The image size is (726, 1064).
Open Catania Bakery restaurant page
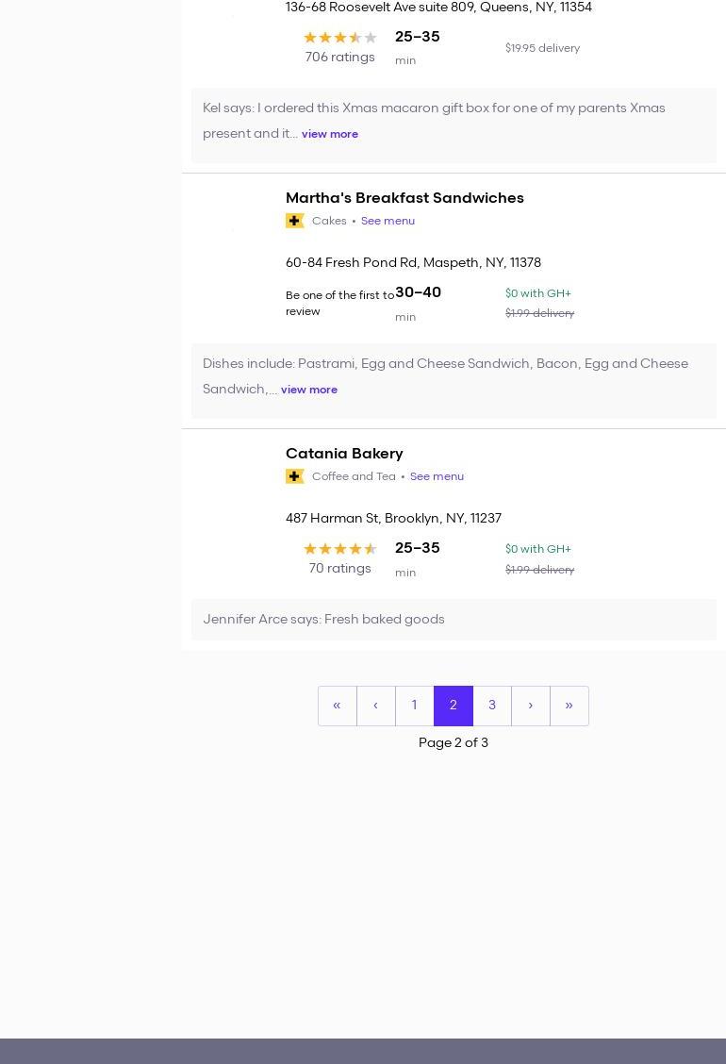(x=344, y=454)
